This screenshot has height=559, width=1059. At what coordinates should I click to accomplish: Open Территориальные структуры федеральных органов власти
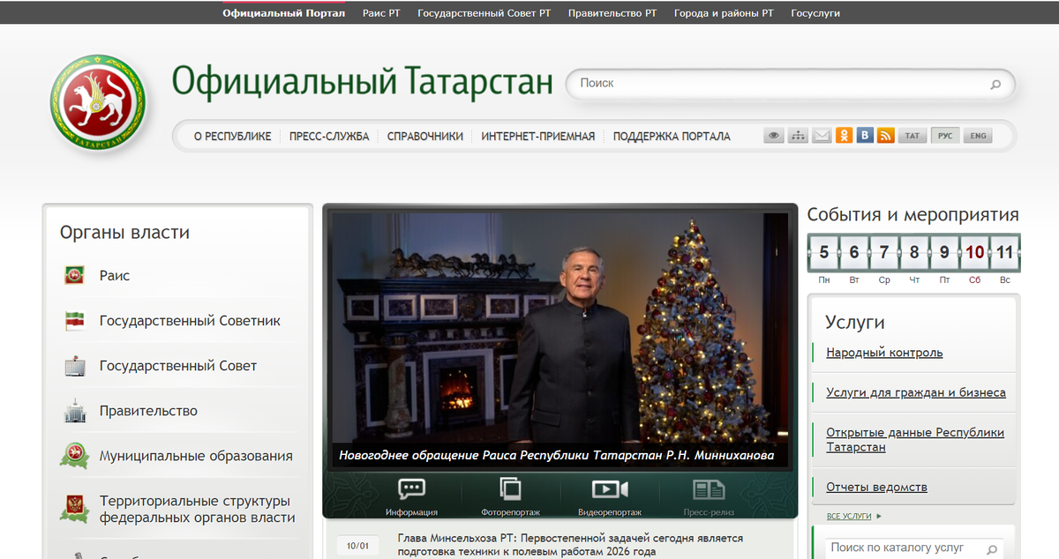198,510
